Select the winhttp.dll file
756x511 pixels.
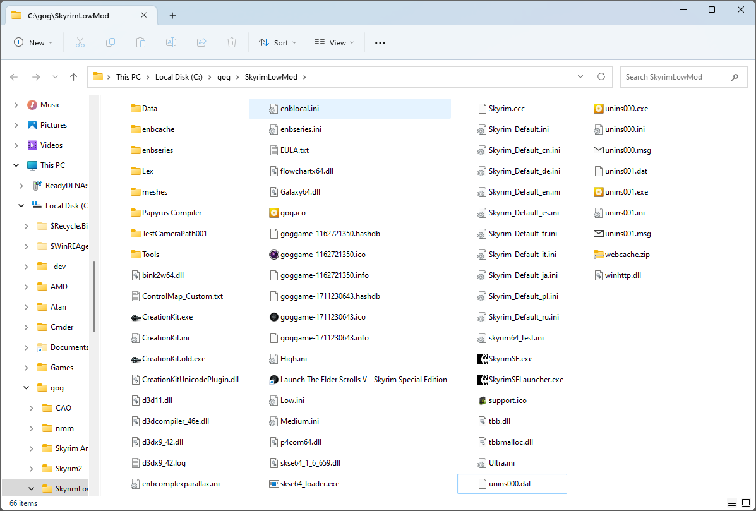coord(617,275)
